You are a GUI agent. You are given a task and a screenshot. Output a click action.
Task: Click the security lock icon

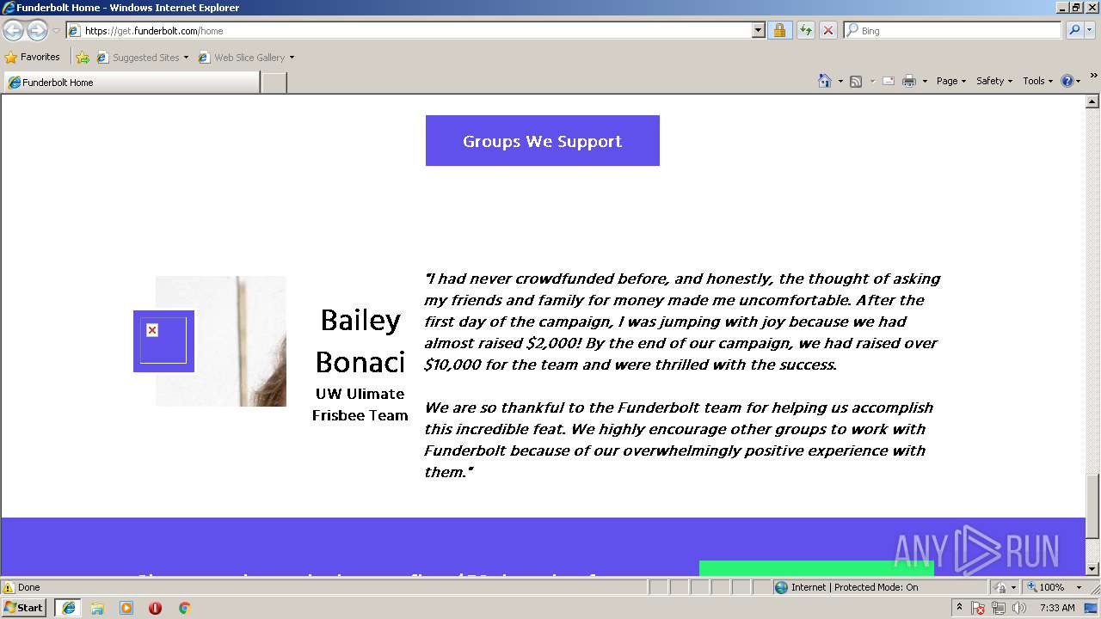tap(779, 31)
